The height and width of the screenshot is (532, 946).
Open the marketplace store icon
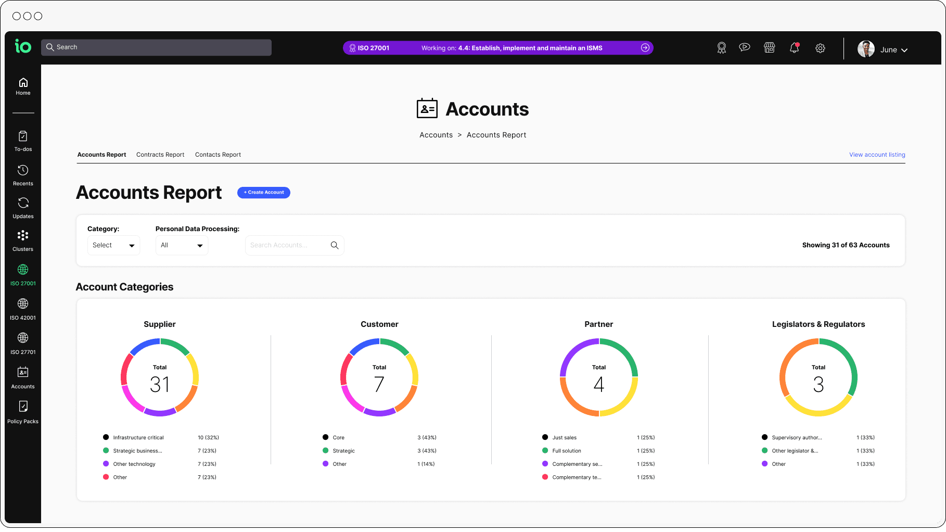(x=770, y=48)
